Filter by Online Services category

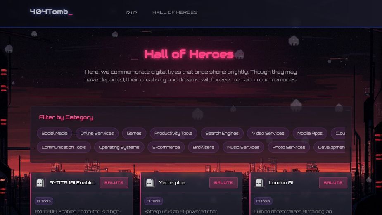pos(97,133)
